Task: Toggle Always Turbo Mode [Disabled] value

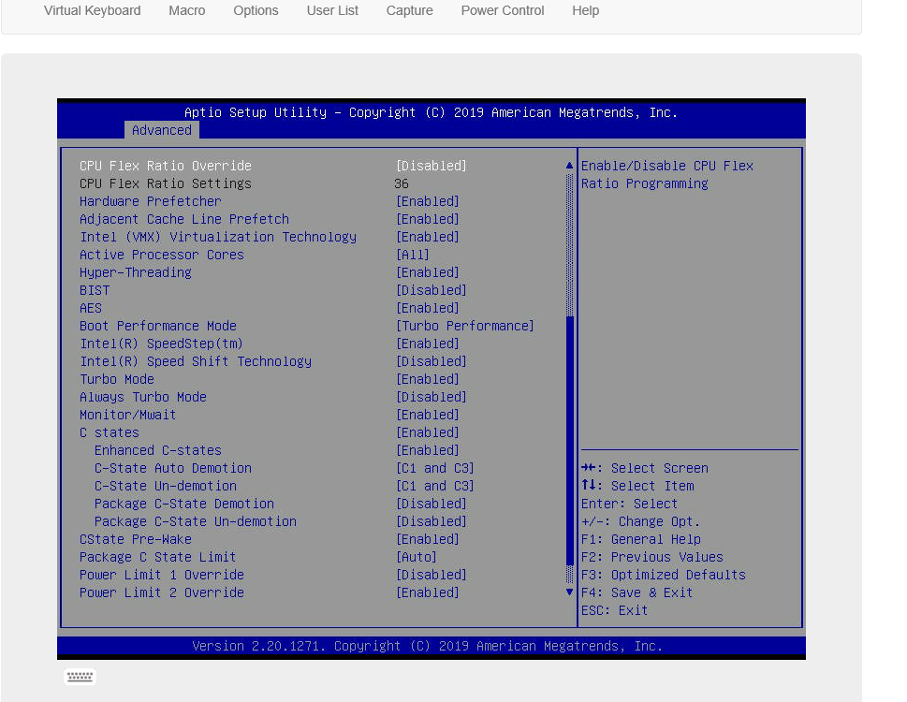Action: (x=432, y=397)
